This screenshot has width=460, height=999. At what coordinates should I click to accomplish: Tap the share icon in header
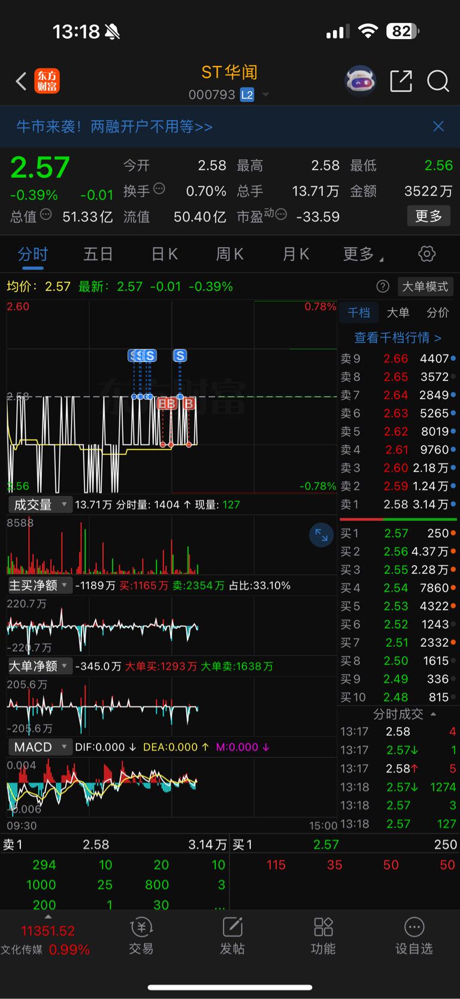(401, 81)
